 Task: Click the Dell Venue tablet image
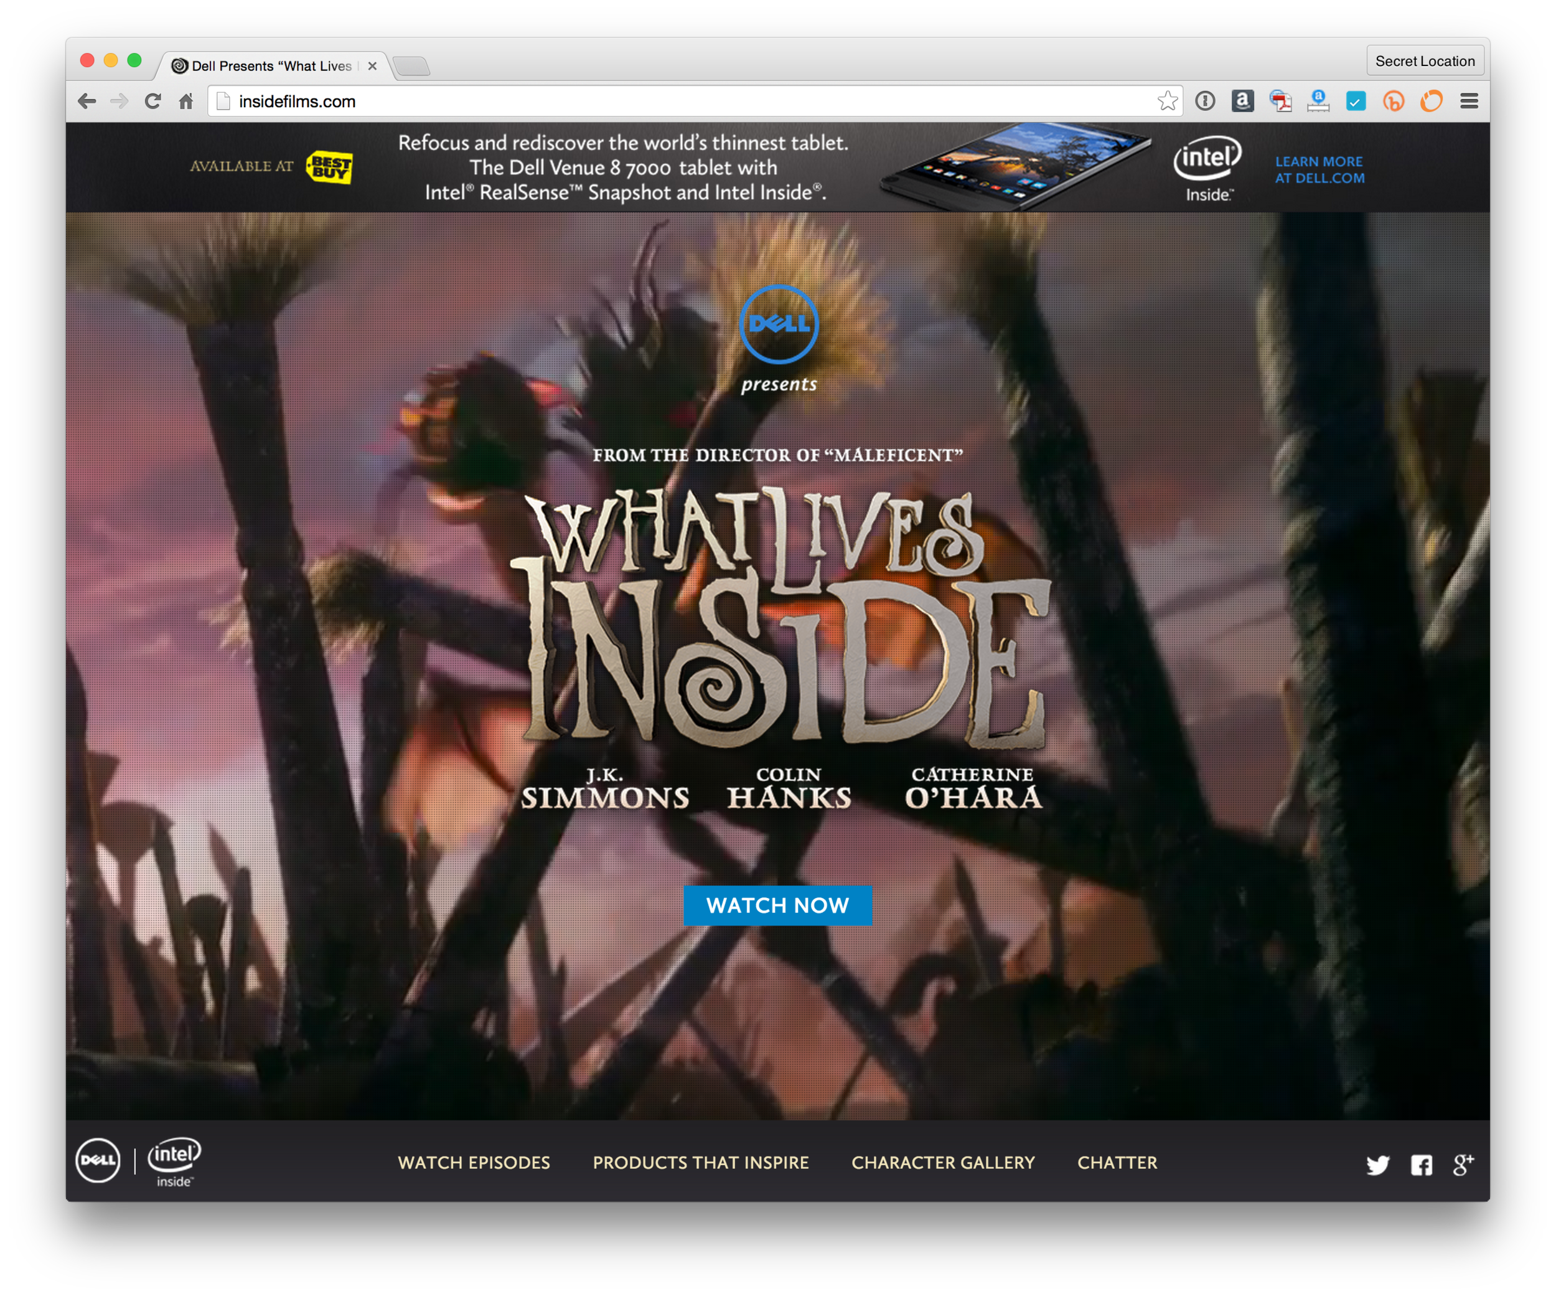click(x=1016, y=167)
